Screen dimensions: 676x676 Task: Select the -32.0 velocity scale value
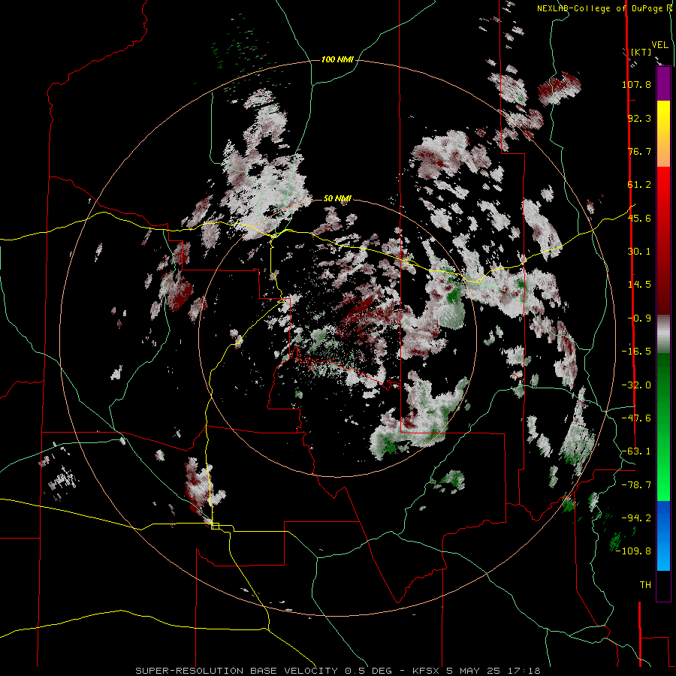[636, 385]
